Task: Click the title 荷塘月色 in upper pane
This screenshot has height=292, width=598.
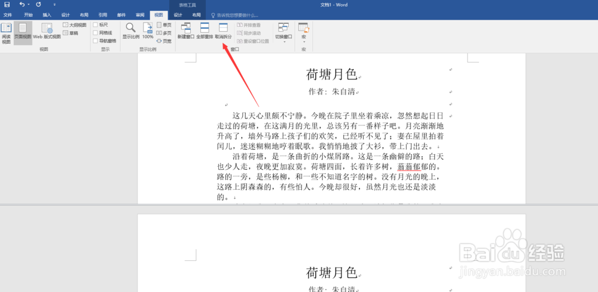Action: pos(331,75)
